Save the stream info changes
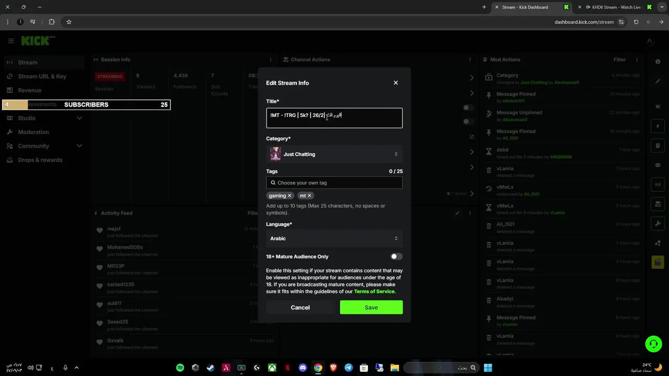The image size is (669, 376). 371,308
